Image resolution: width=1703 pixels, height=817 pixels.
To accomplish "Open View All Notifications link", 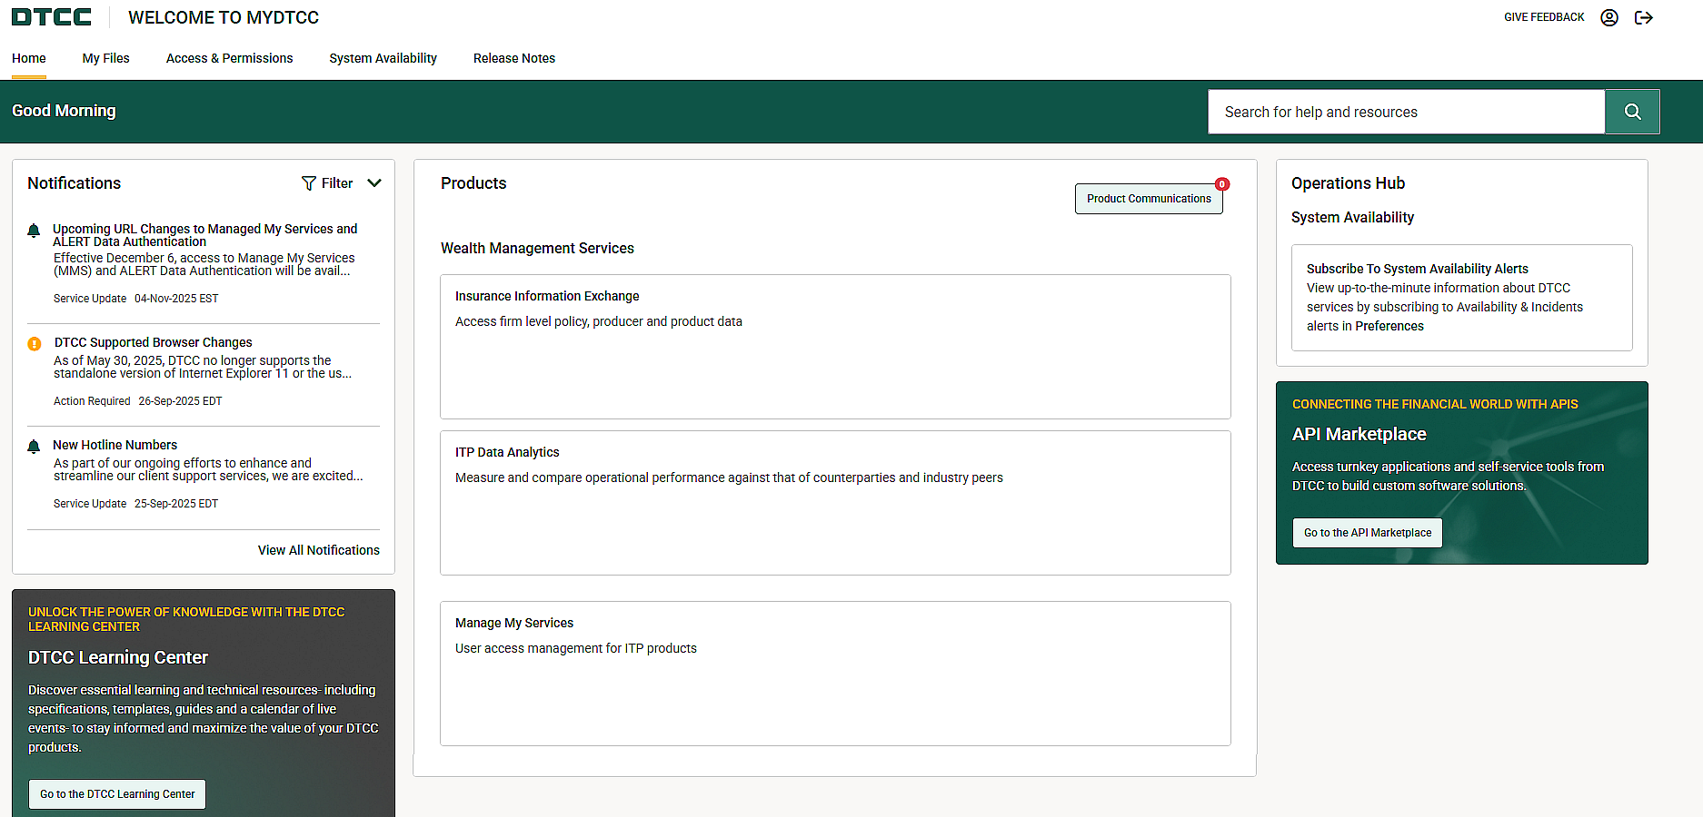I will click(318, 550).
